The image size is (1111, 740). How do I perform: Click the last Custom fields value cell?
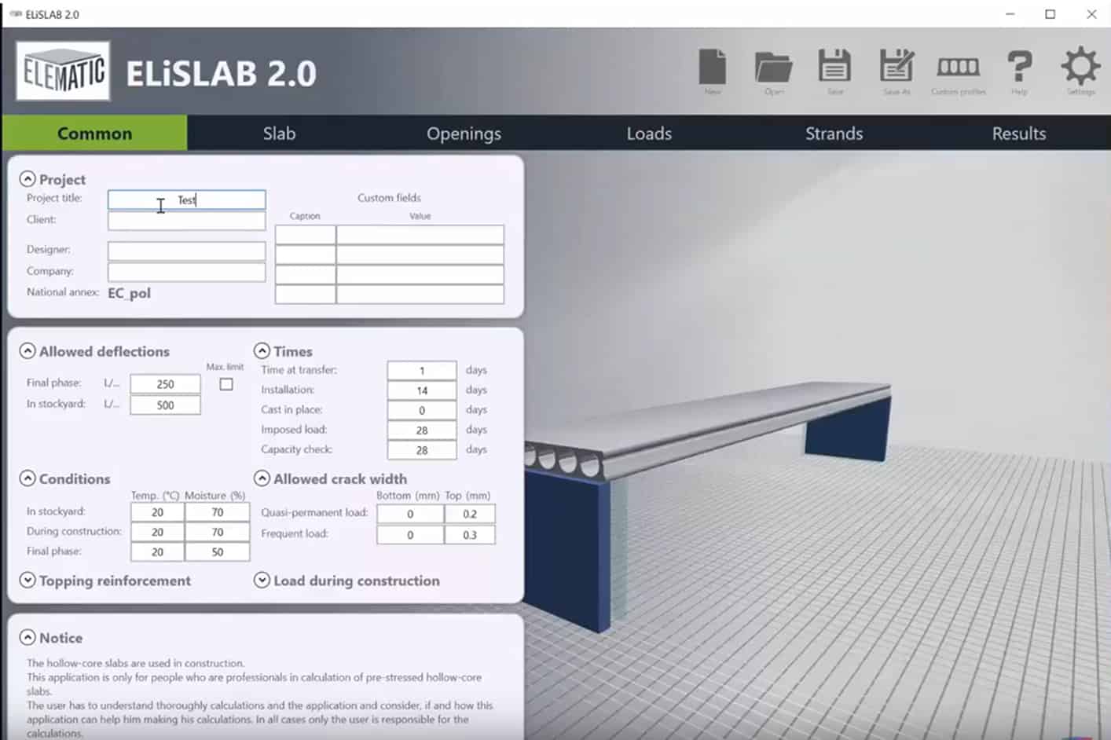pos(420,295)
